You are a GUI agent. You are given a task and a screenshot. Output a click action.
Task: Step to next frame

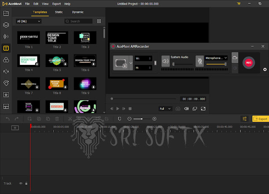click(124, 109)
